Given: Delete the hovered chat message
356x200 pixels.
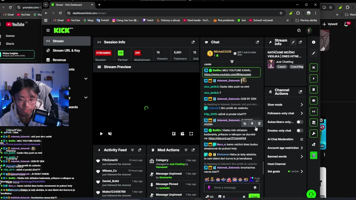Looking at the screenshot, I should tap(259, 124).
